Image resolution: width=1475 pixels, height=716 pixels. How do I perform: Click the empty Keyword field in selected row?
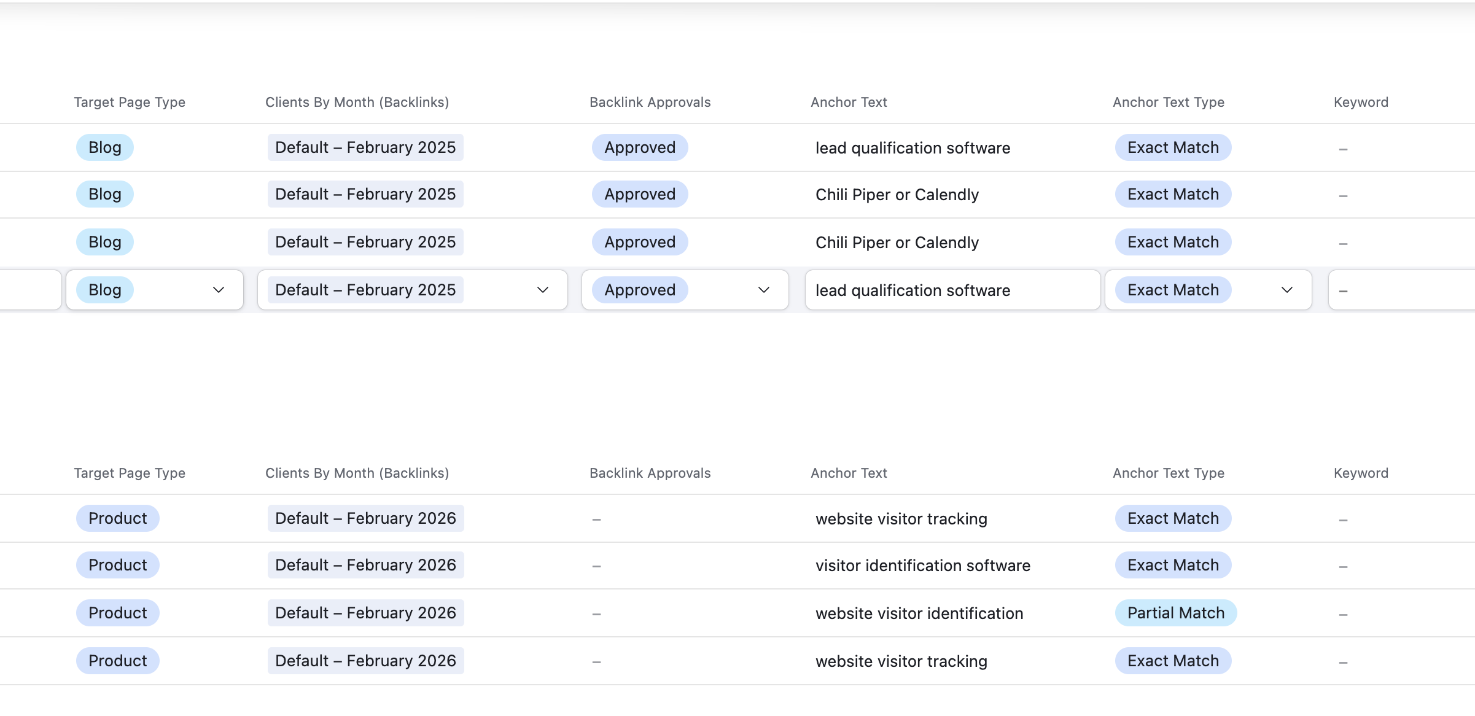[x=1400, y=290]
